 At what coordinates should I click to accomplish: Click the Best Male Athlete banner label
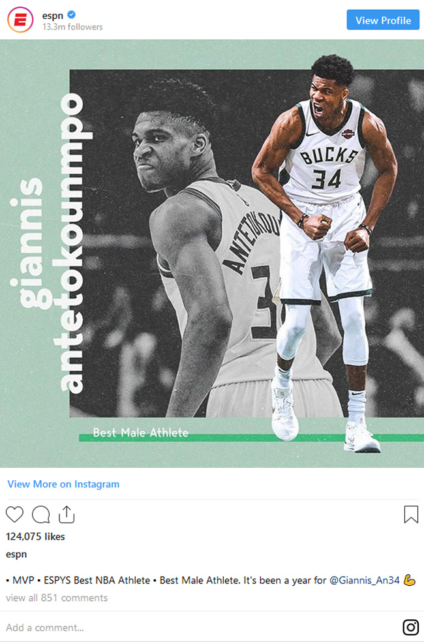coord(140,433)
